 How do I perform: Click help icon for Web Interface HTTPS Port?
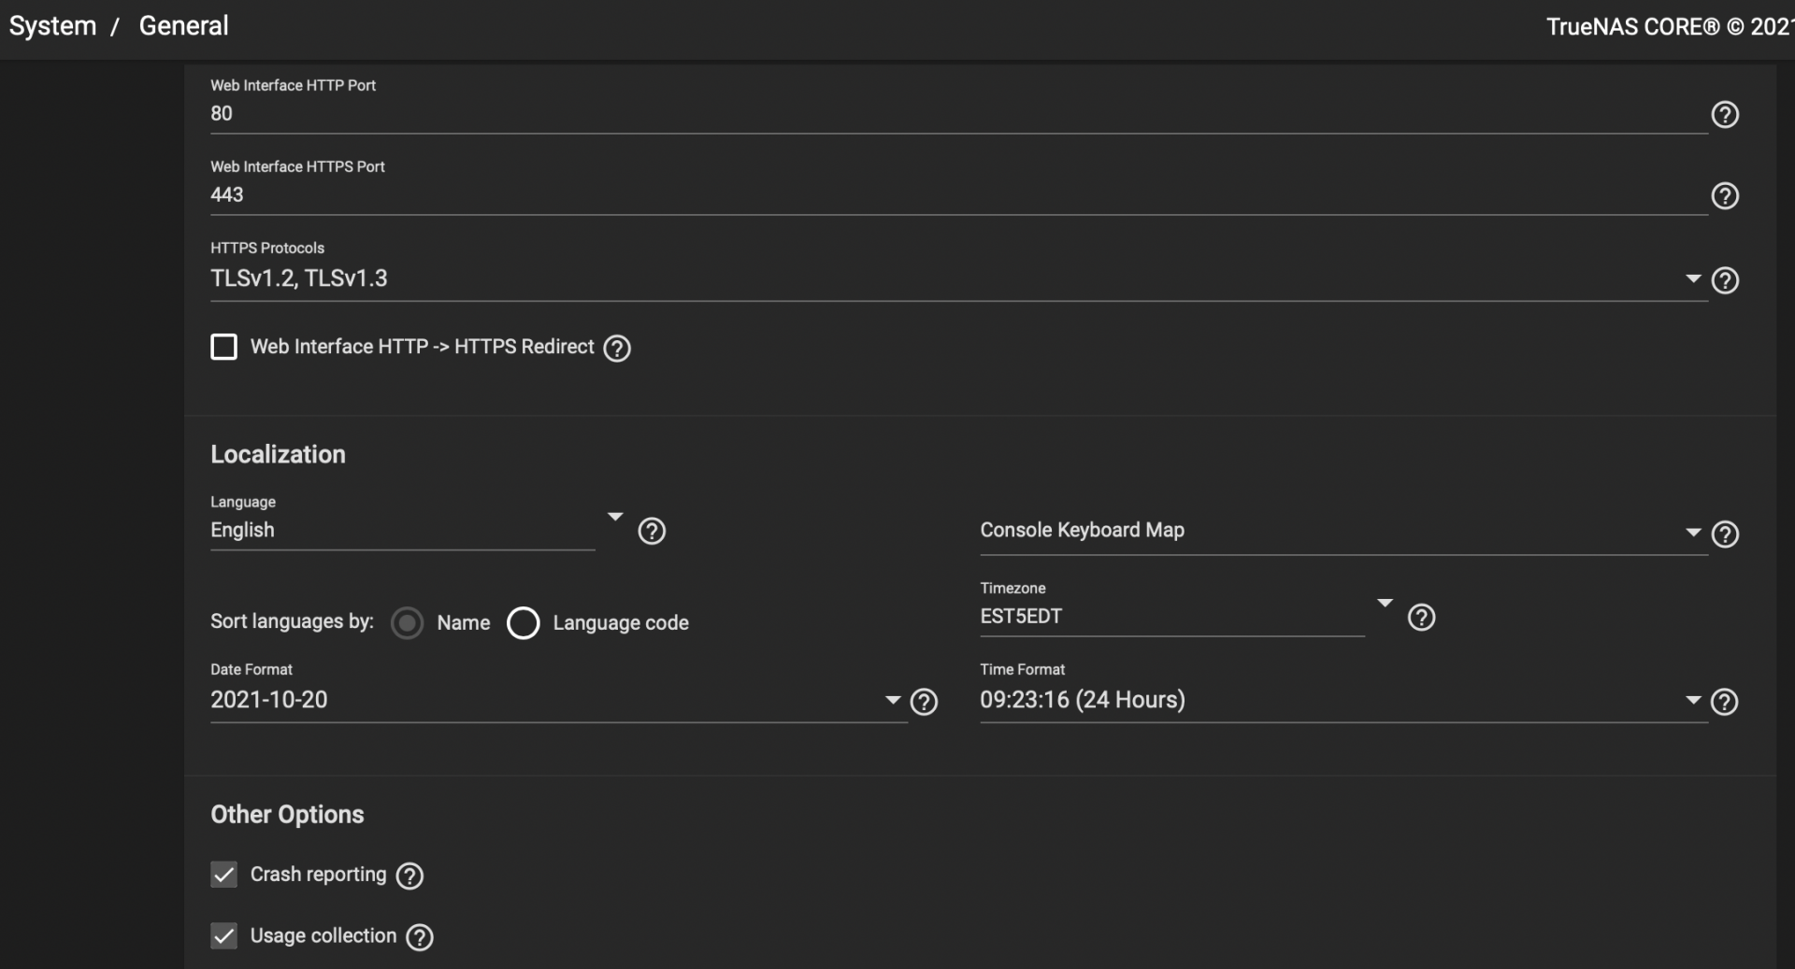pyautogui.click(x=1724, y=195)
